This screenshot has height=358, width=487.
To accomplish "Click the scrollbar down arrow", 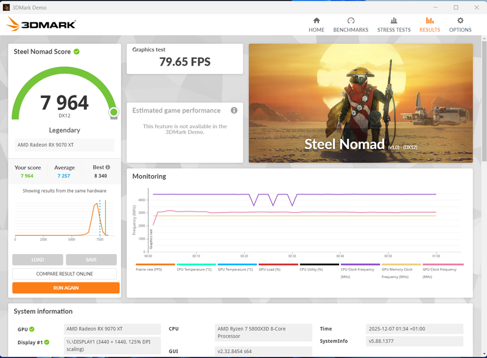I will [x=484, y=354].
